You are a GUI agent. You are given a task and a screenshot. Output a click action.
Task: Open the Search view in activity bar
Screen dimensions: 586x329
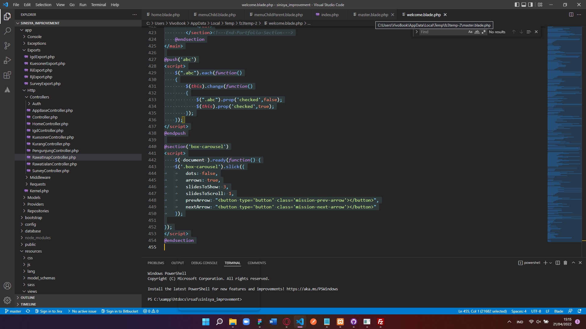tap(7, 31)
